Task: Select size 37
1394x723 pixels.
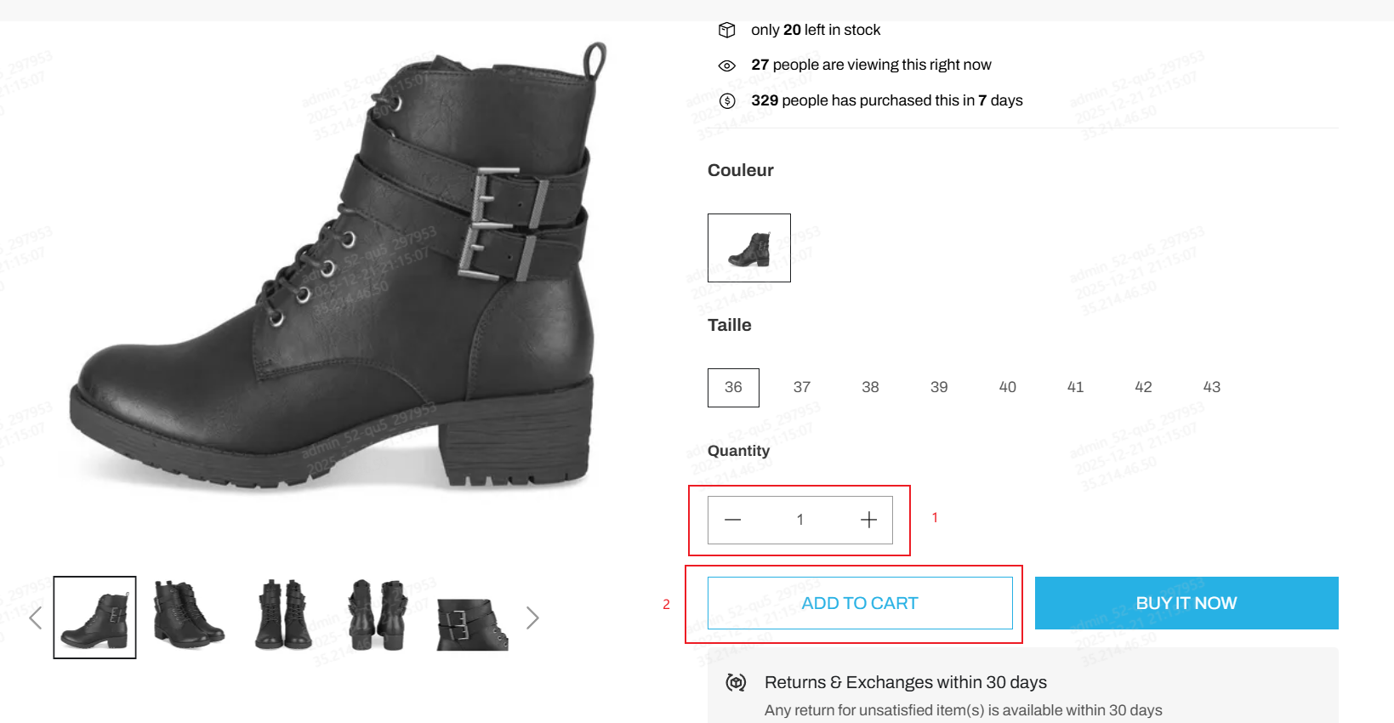Action: tap(801, 387)
